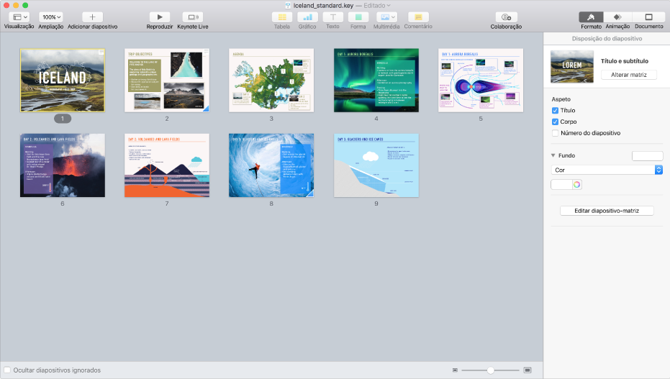Click the large thumbnails icon

coord(528,370)
